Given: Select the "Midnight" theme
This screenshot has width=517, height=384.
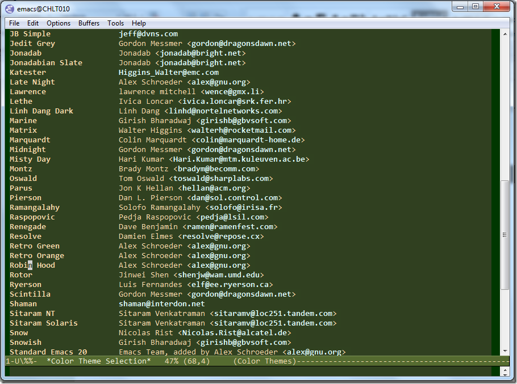Looking at the screenshot, I should 28,150.
